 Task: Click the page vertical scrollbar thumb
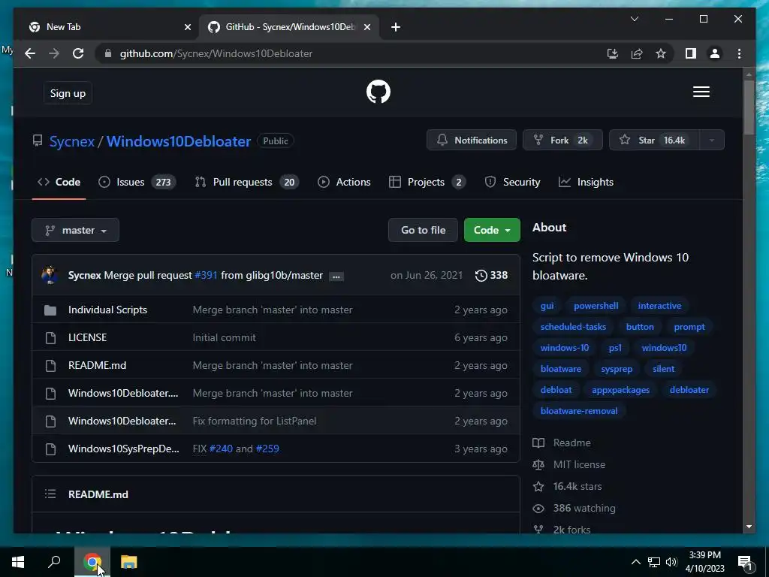[749, 107]
